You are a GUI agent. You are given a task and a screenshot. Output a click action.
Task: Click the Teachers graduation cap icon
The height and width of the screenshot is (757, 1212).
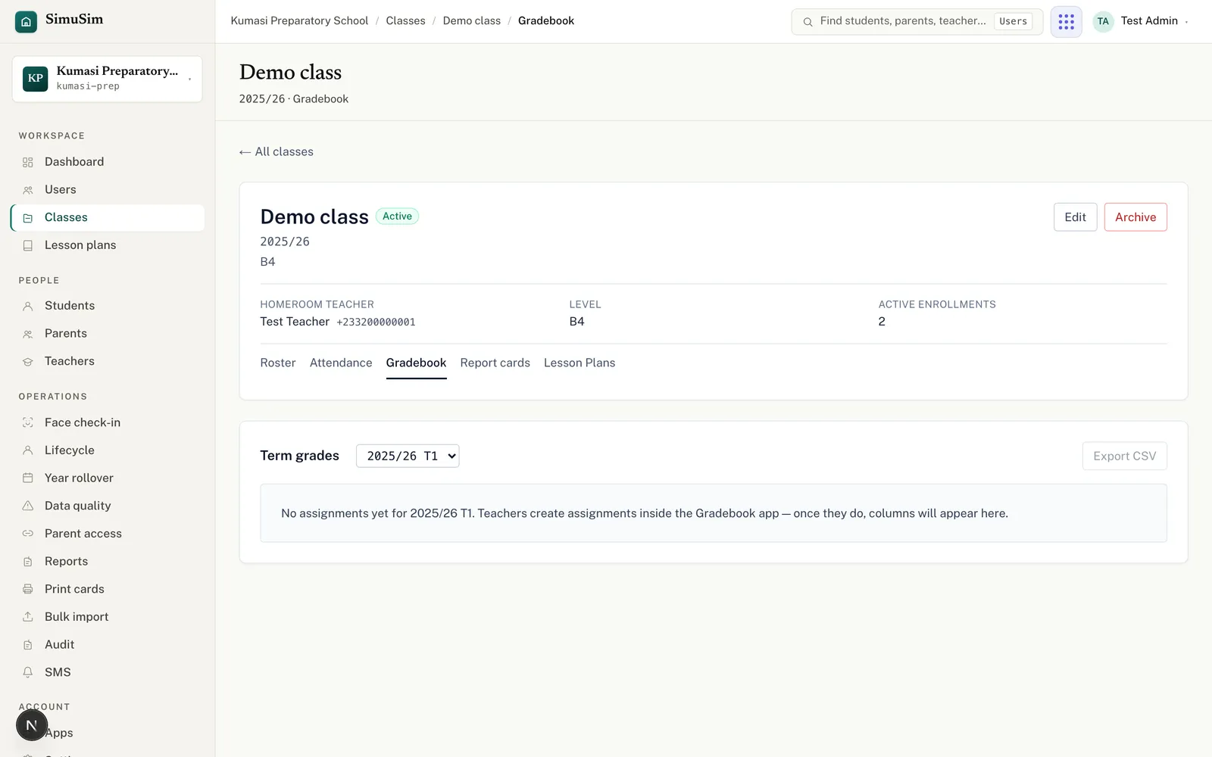coord(28,362)
